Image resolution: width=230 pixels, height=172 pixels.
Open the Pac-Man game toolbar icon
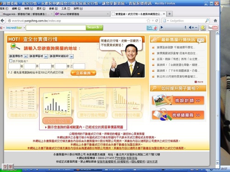tap(203, 28)
